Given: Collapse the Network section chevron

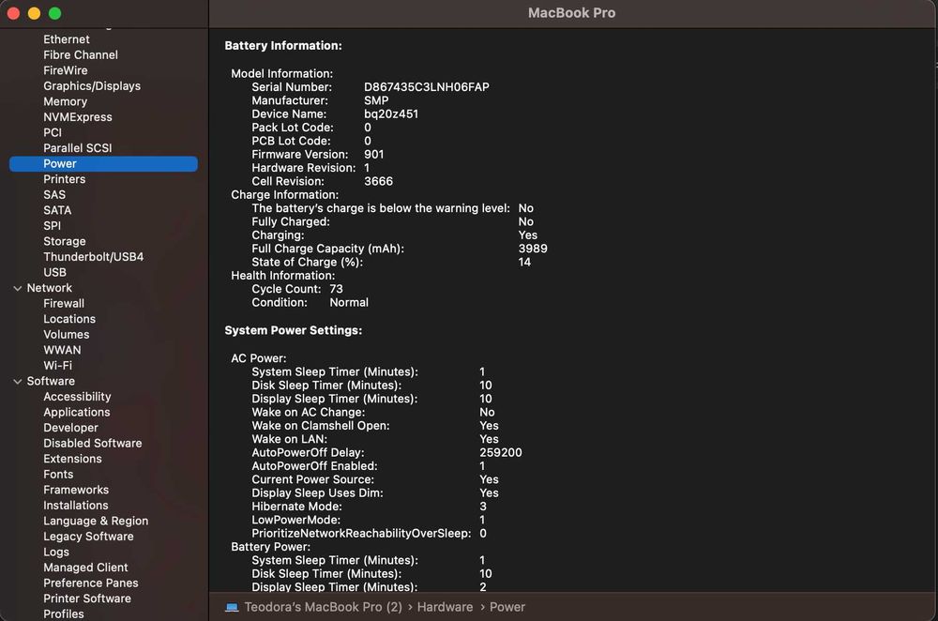Looking at the screenshot, I should (x=17, y=288).
